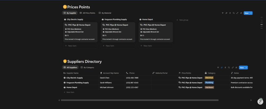Click the coin emoji icon beside Prices Points
The image size is (266, 109).
65,7
